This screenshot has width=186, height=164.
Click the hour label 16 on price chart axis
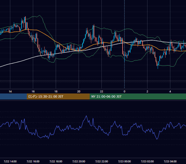pyautogui.click(x=33, y=92)
